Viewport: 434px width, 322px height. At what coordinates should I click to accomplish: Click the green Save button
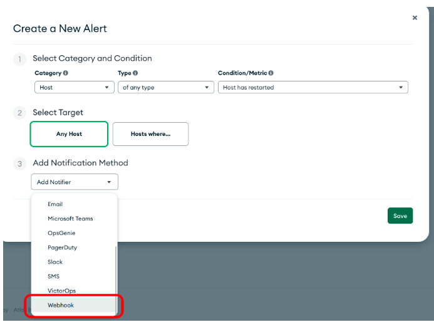coord(400,216)
